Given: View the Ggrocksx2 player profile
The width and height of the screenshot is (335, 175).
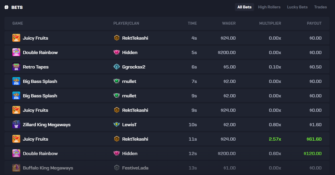Looking at the screenshot, I should [x=133, y=67].
